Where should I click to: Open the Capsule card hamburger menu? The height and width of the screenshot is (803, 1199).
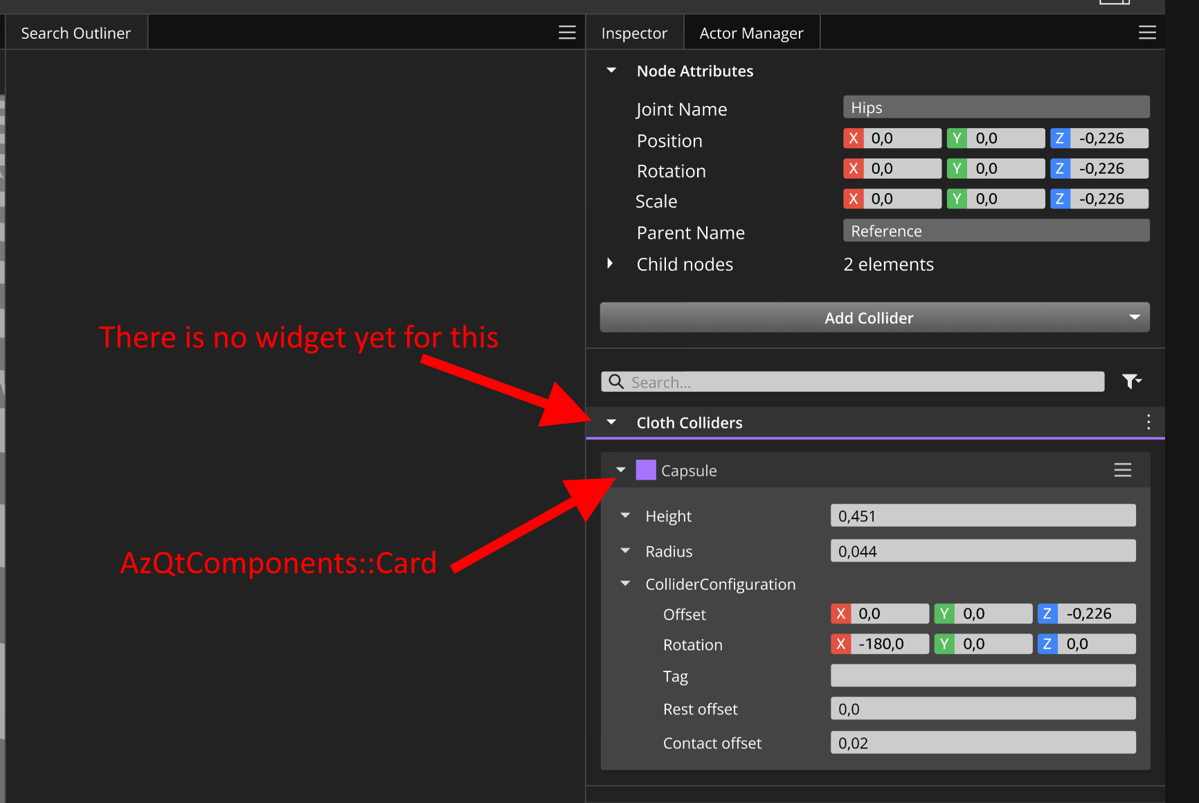point(1122,470)
